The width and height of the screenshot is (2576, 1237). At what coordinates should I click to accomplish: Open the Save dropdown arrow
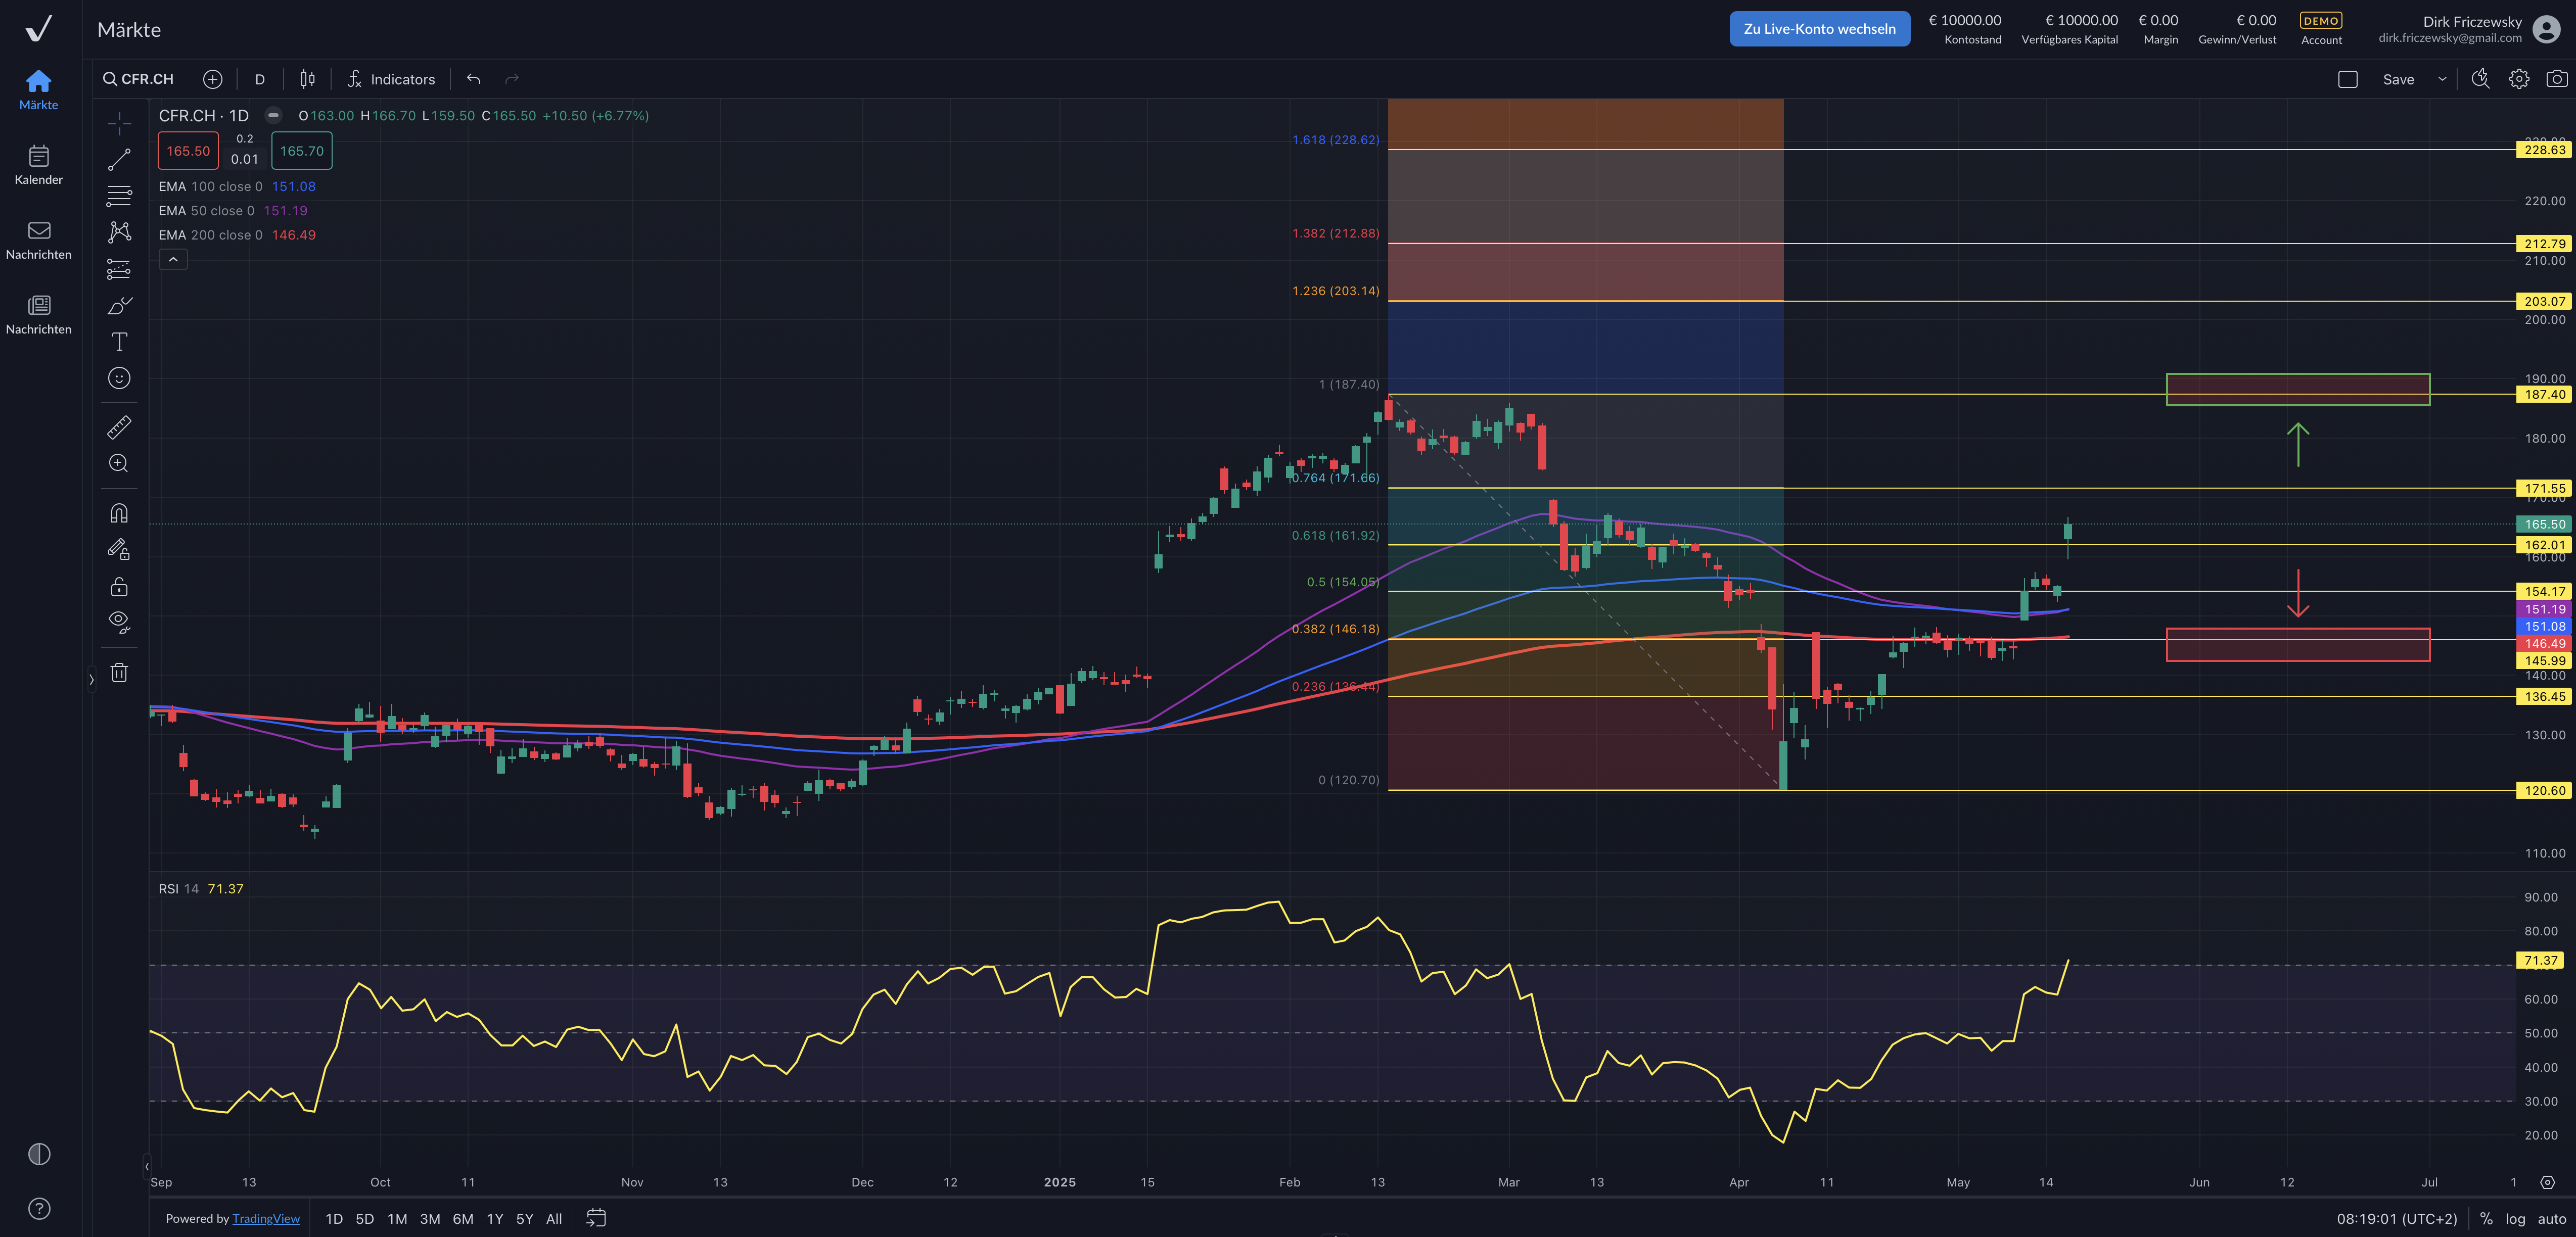pos(2442,79)
